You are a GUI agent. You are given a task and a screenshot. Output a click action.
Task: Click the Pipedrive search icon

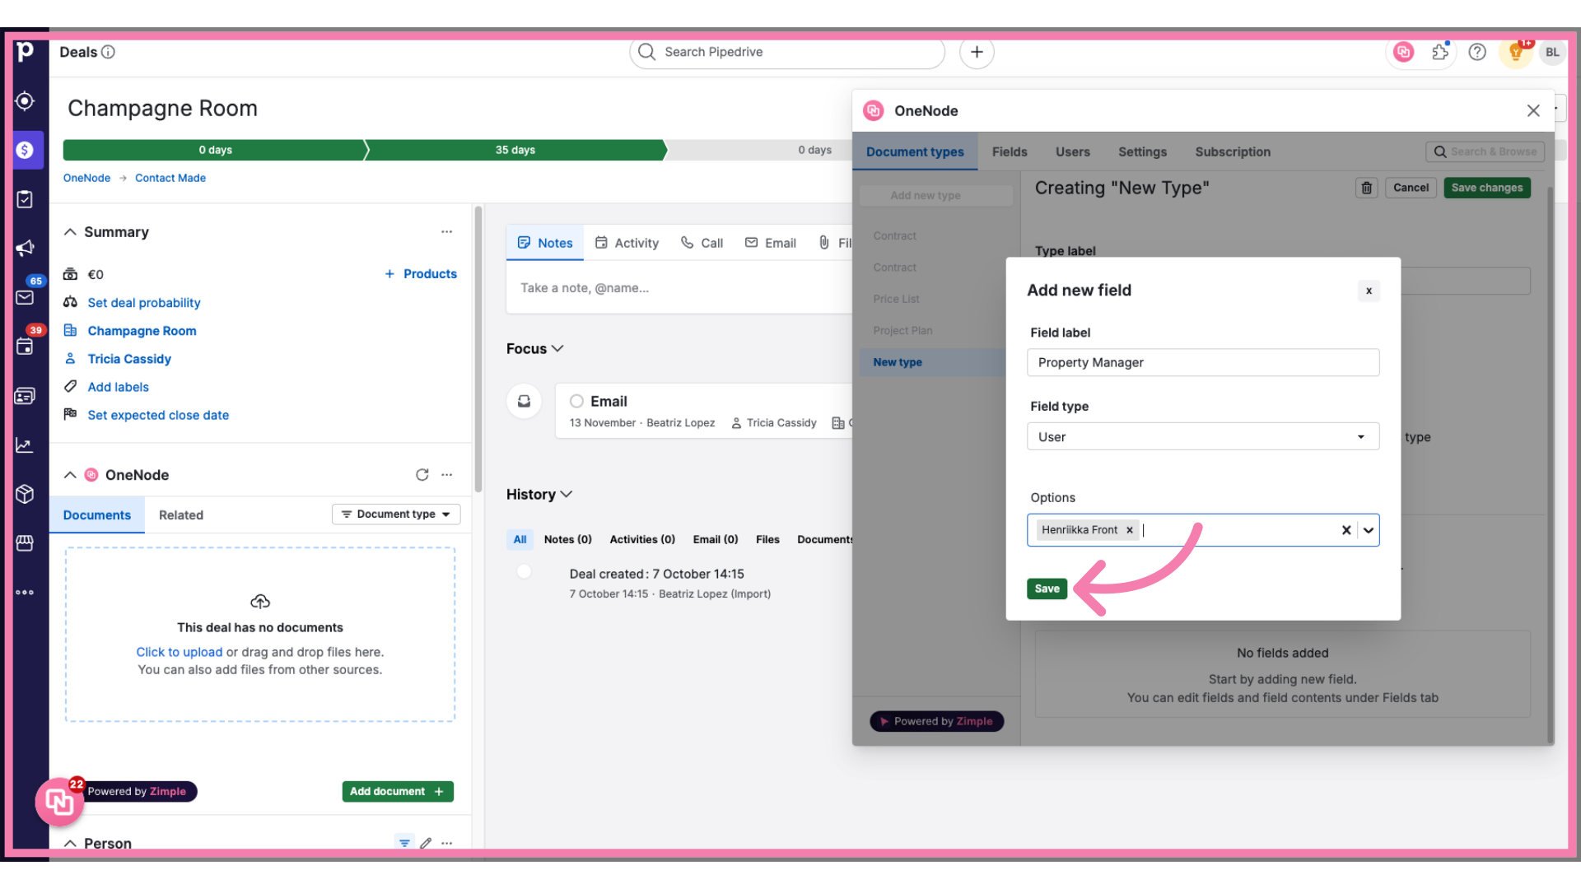tap(646, 51)
